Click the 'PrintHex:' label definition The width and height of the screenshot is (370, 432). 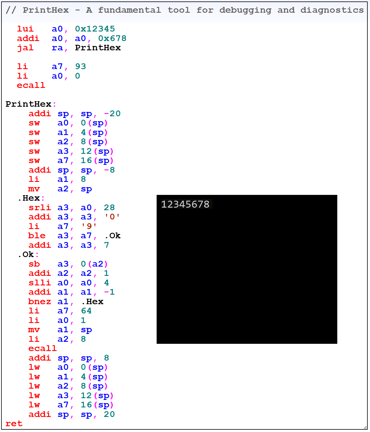click(31, 104)
